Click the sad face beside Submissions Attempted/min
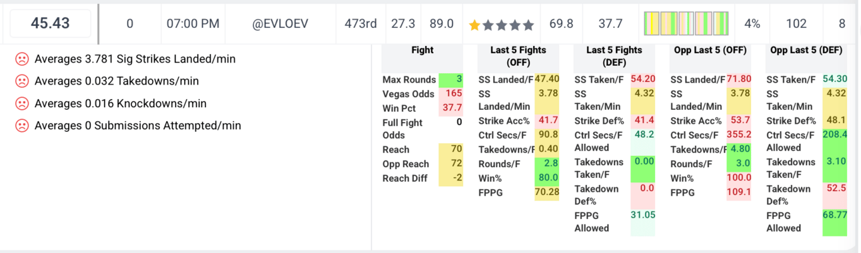Viewport: 861px width, 253px height. click(21, 126)
